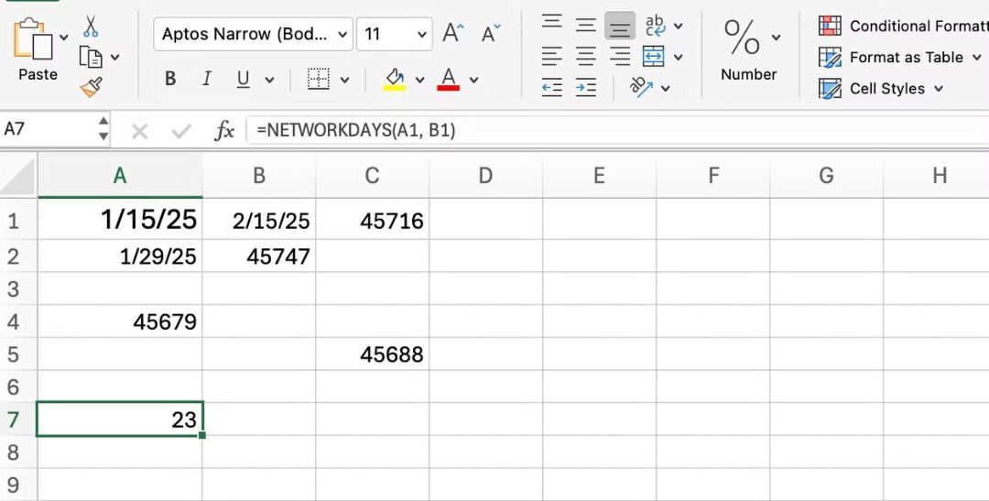This screenshot has width=989, height=501.
Task: Select column D header
Action: 485,176
